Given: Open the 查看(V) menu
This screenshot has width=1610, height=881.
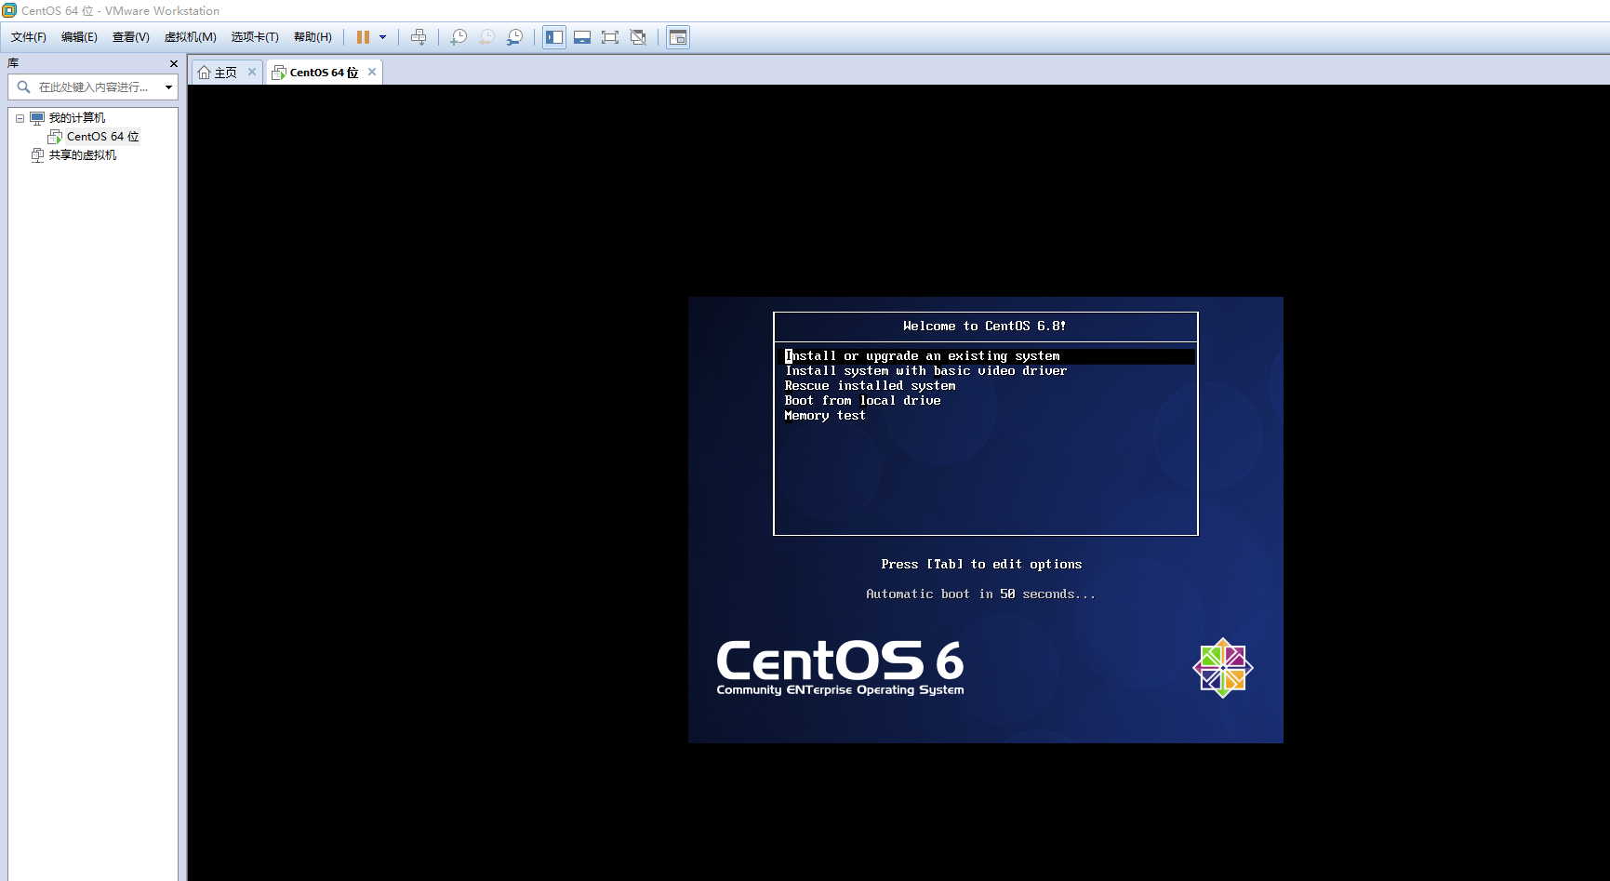Looking at the screenshot, I should point(130,37).
